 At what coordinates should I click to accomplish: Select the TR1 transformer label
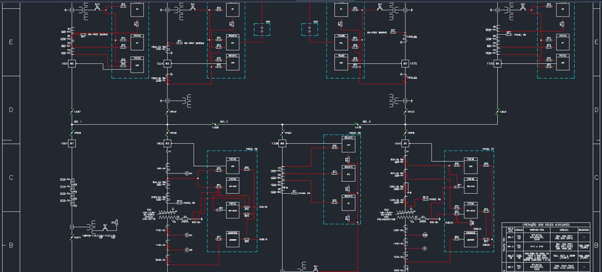[x=149, y=210]
